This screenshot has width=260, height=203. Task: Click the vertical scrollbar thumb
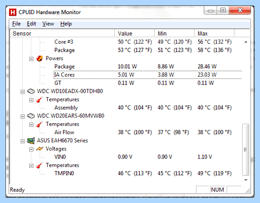[245, 150]
